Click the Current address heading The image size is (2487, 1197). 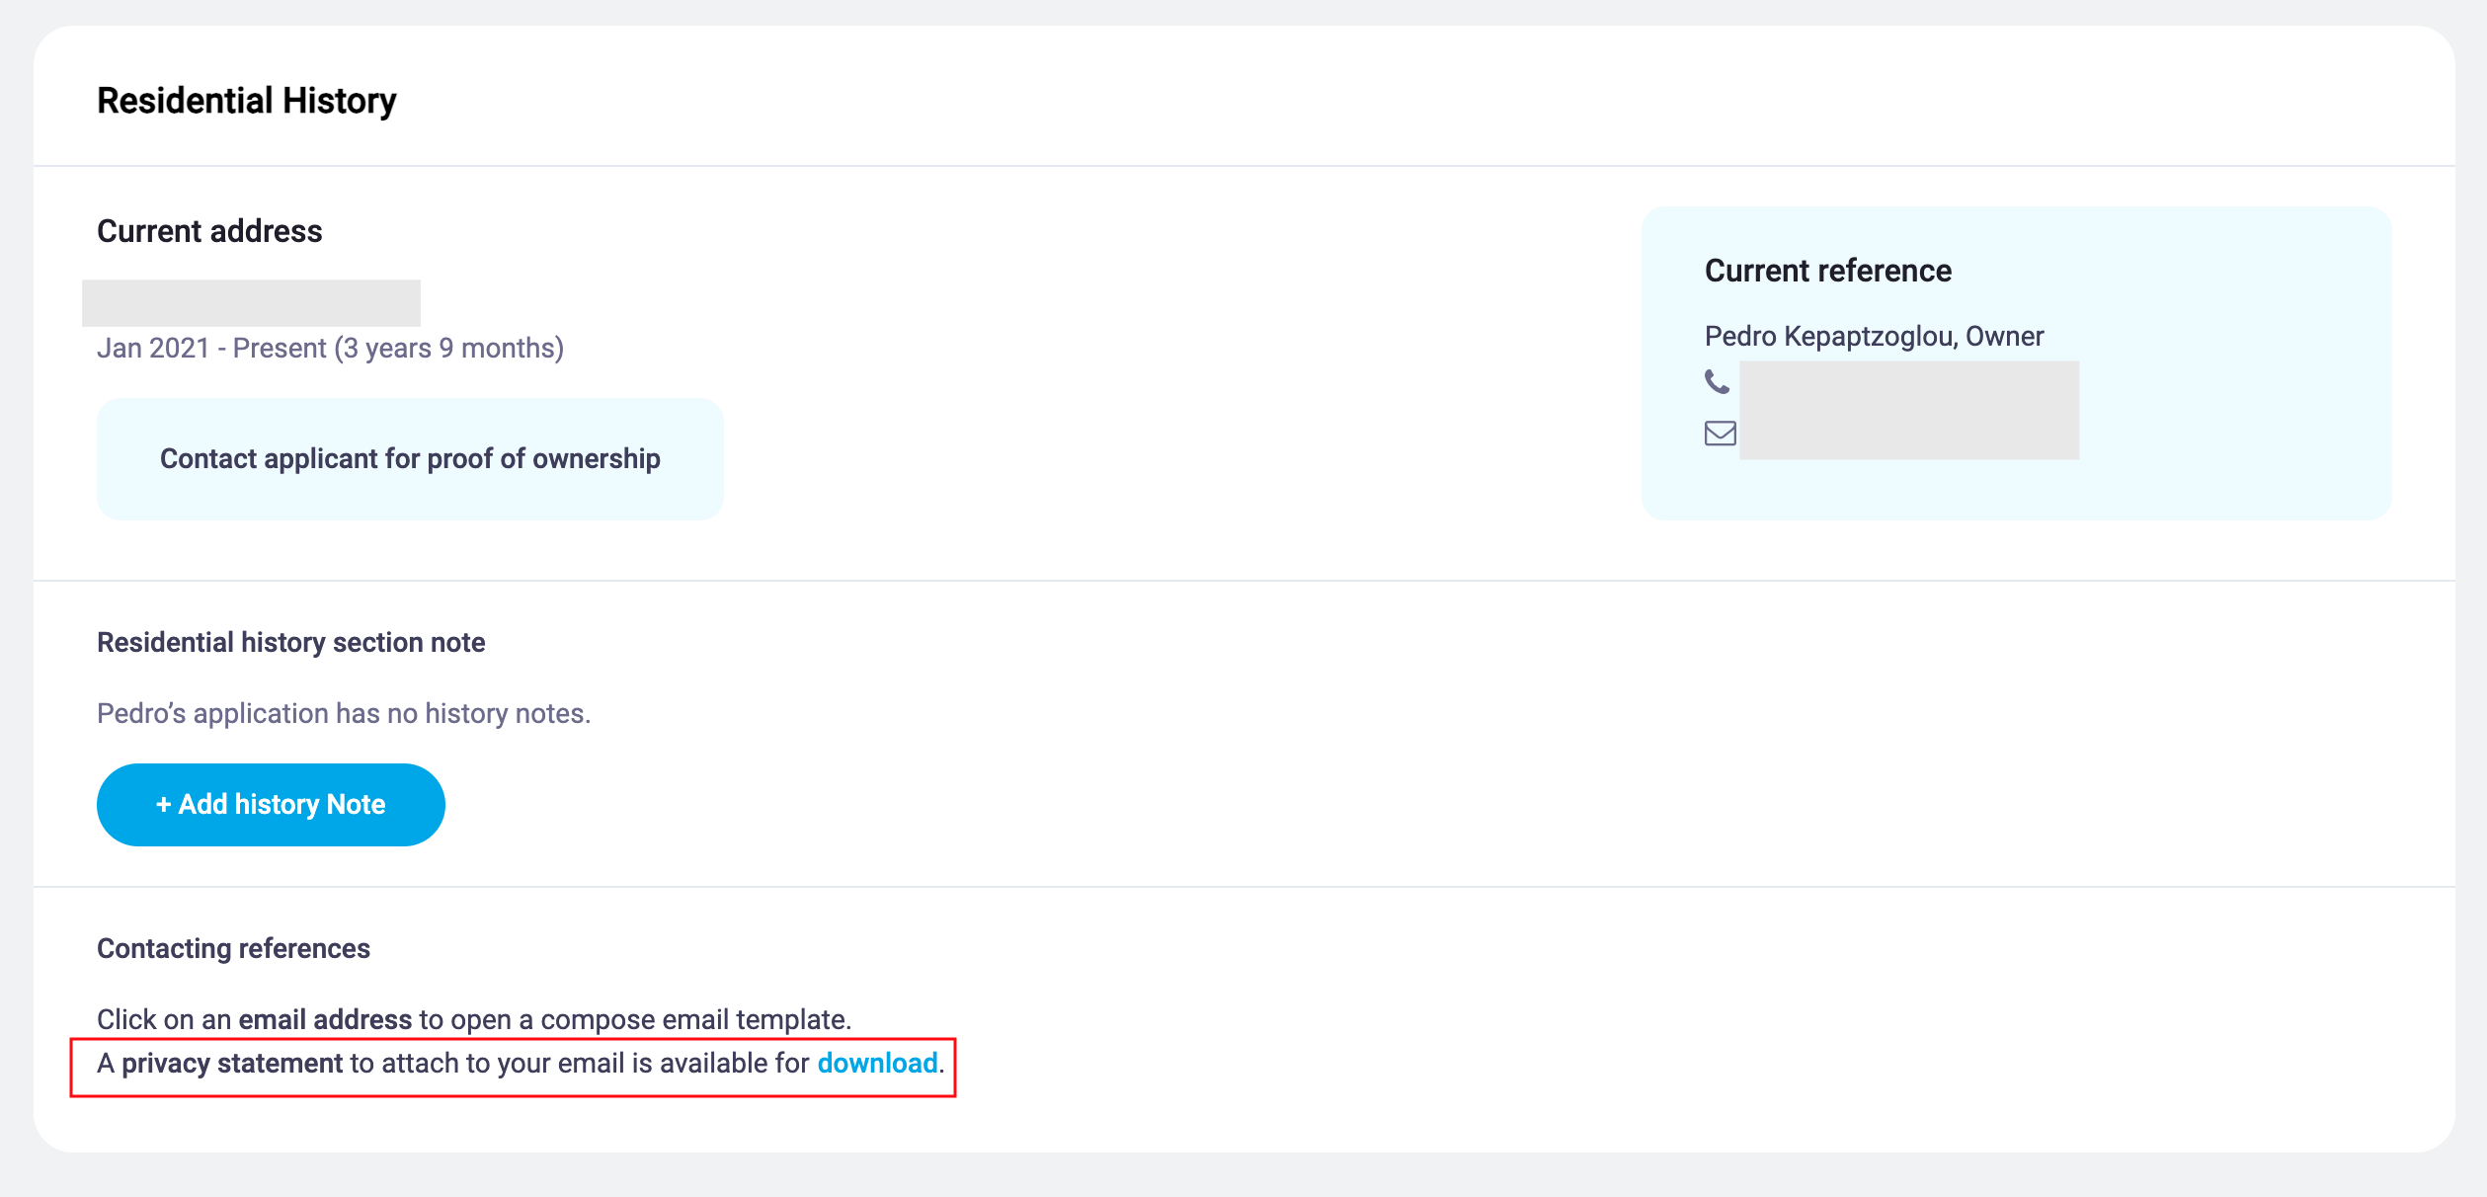tap(209, 231)
